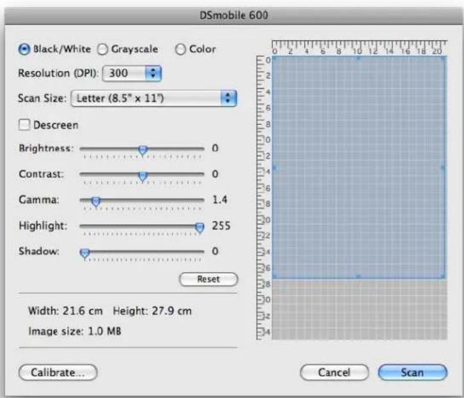This screenshot has height=398, width=464.
Task: Click the Image size: 1.0 MB text
Action: click(75, 331)
